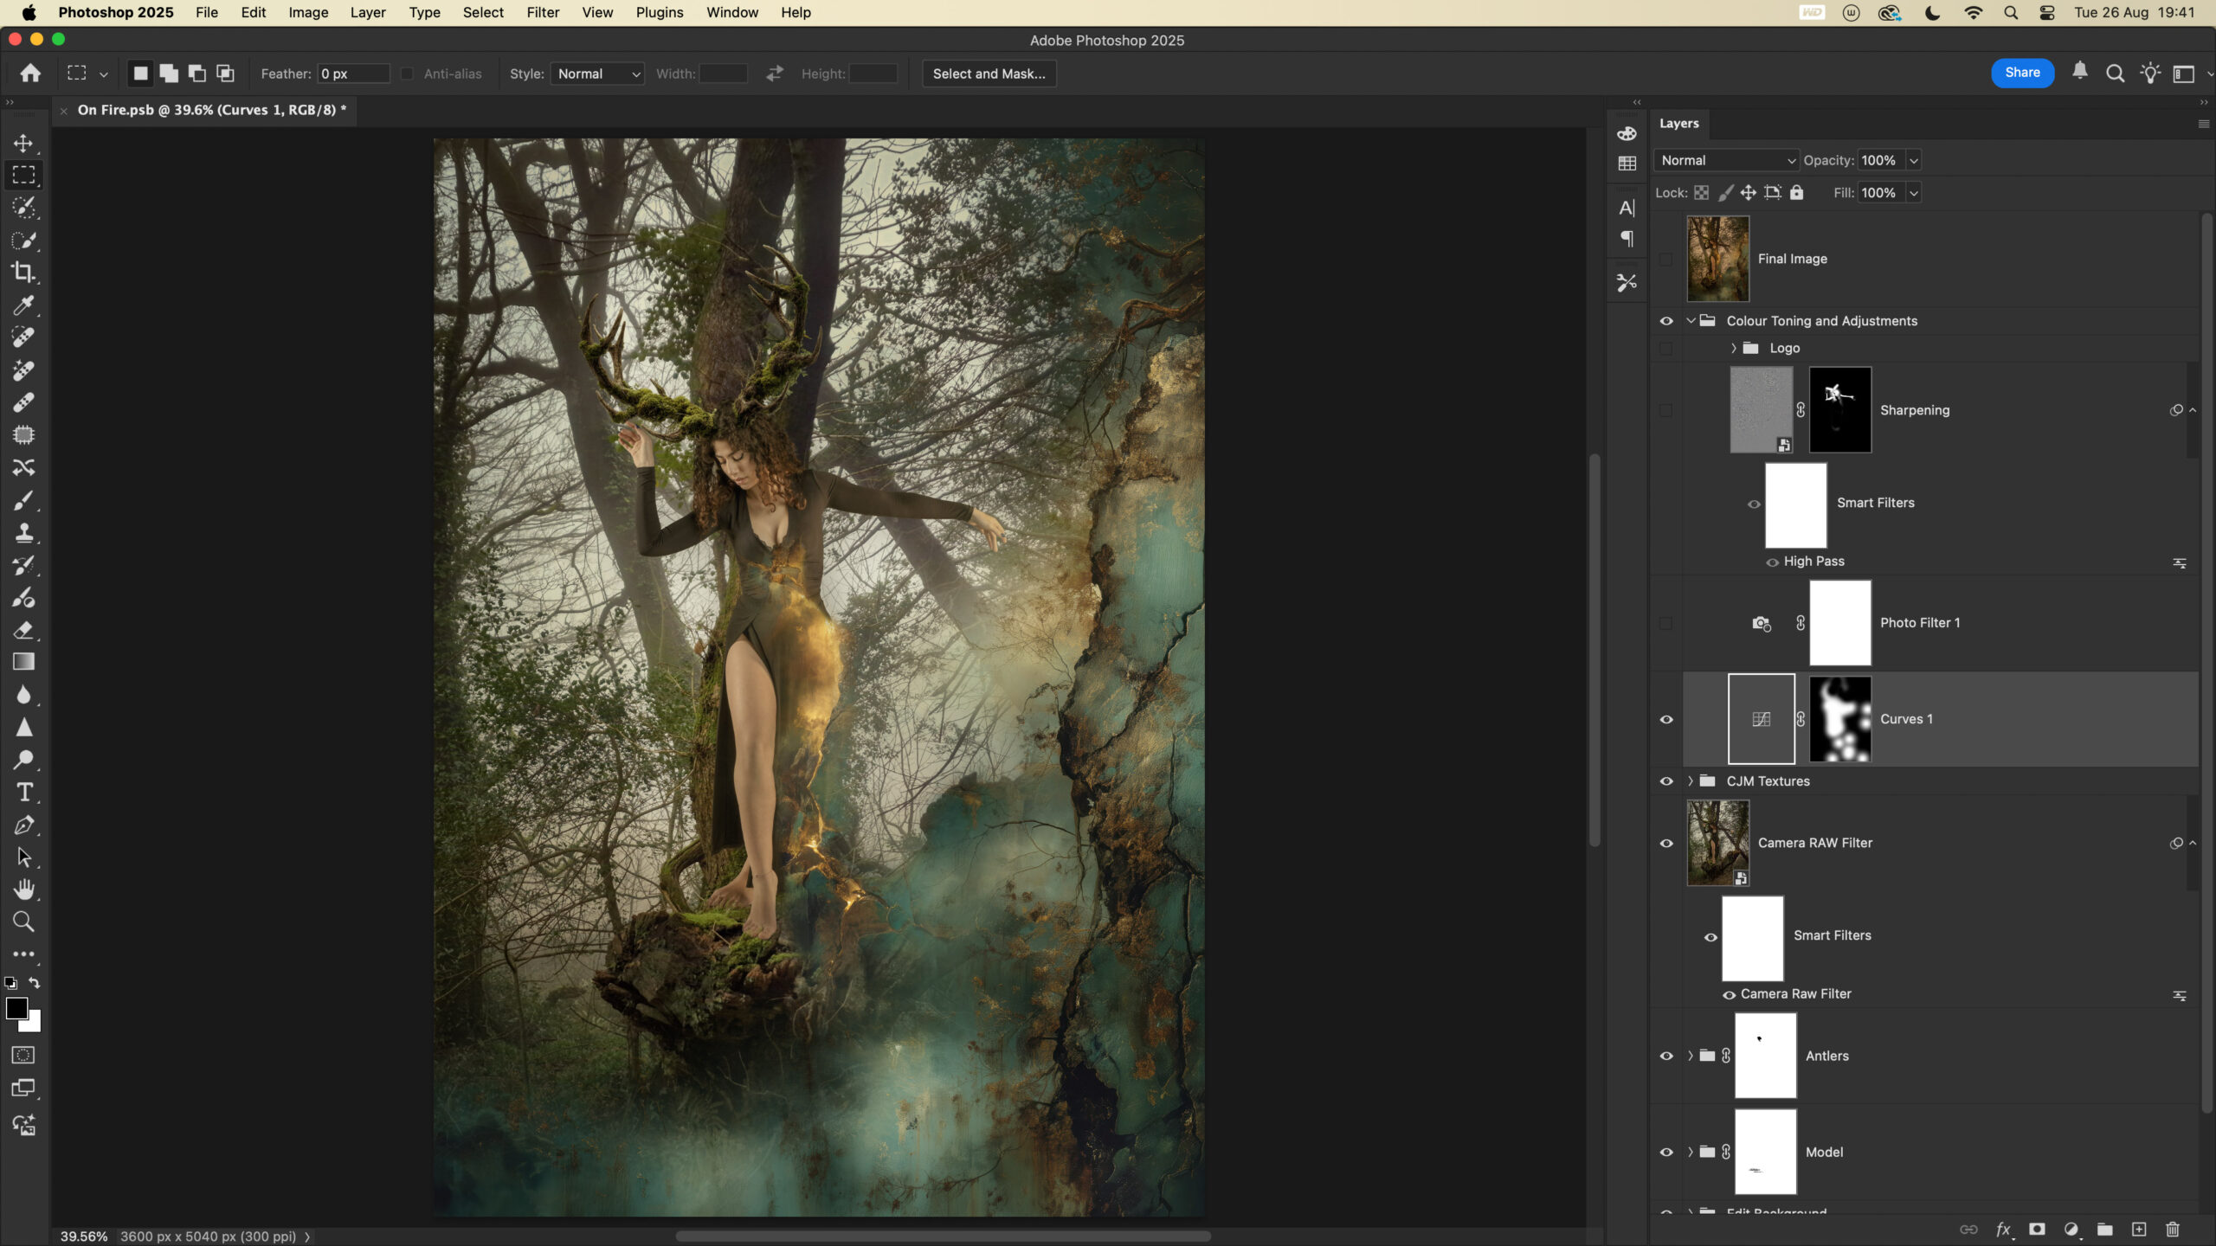Expand the Logo group
Viewport: 2216px width, 1246px height.
coord(1734,348)
